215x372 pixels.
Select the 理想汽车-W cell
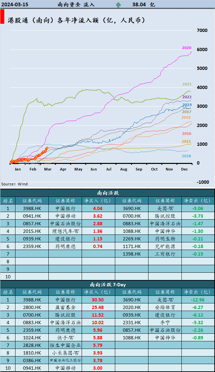[x=65, y=231]
